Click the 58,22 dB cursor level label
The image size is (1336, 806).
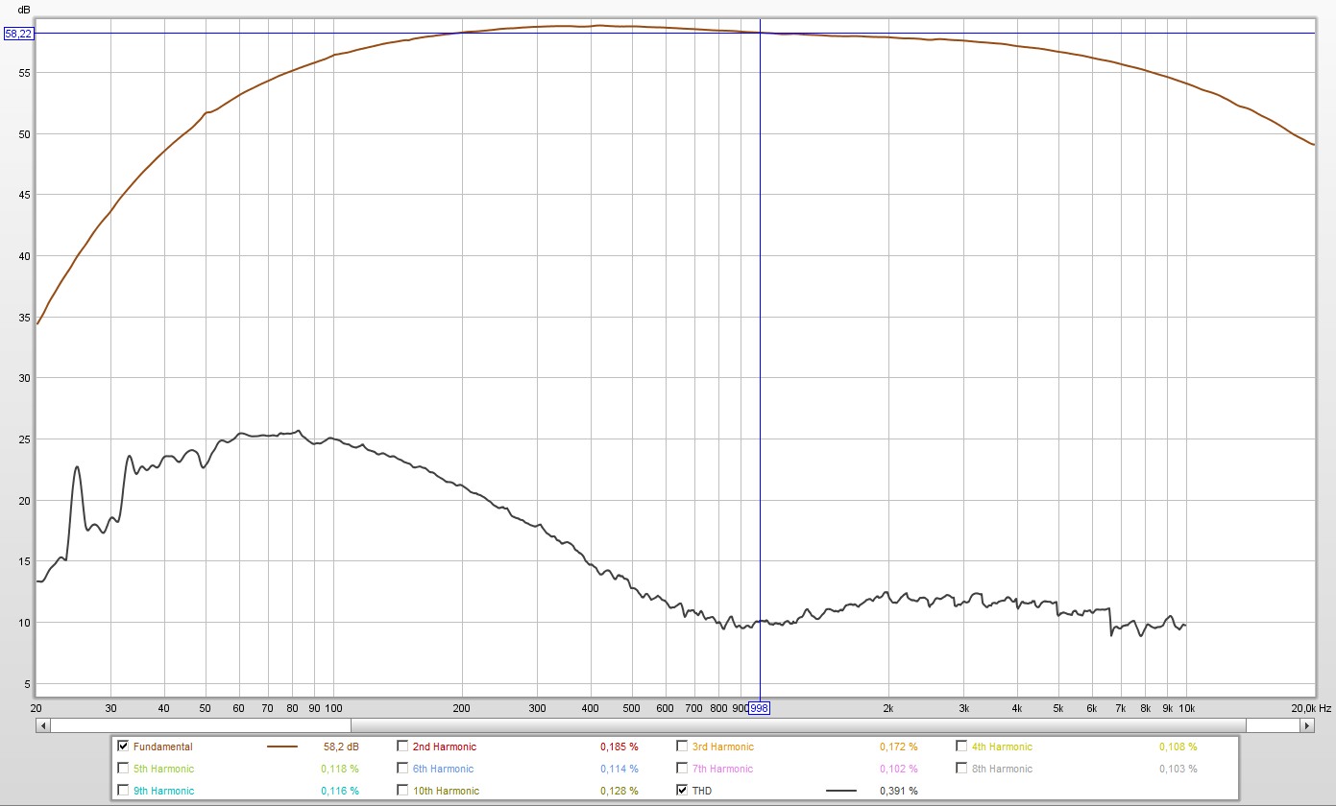pyautogui.click(x=18, y=34)
